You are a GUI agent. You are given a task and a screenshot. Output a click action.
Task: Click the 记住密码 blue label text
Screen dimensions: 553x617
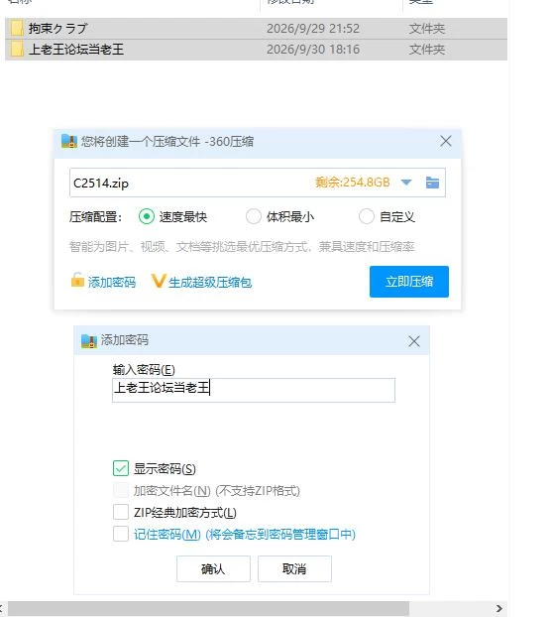click(x=244, y=534)
